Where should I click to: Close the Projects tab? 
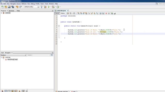7,11
